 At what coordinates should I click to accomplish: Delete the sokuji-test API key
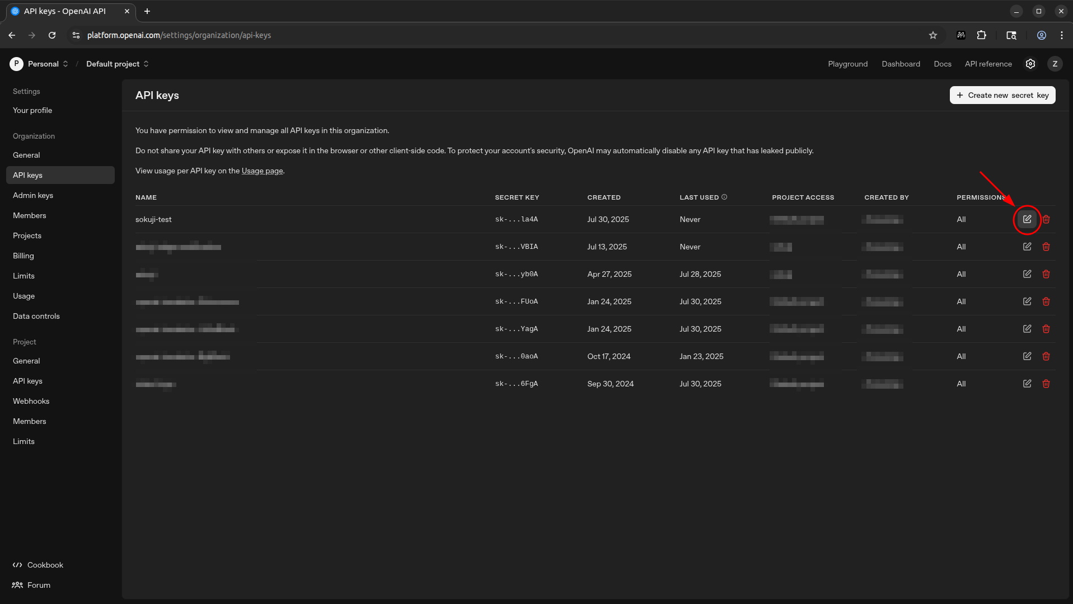tap(1046, 219)
